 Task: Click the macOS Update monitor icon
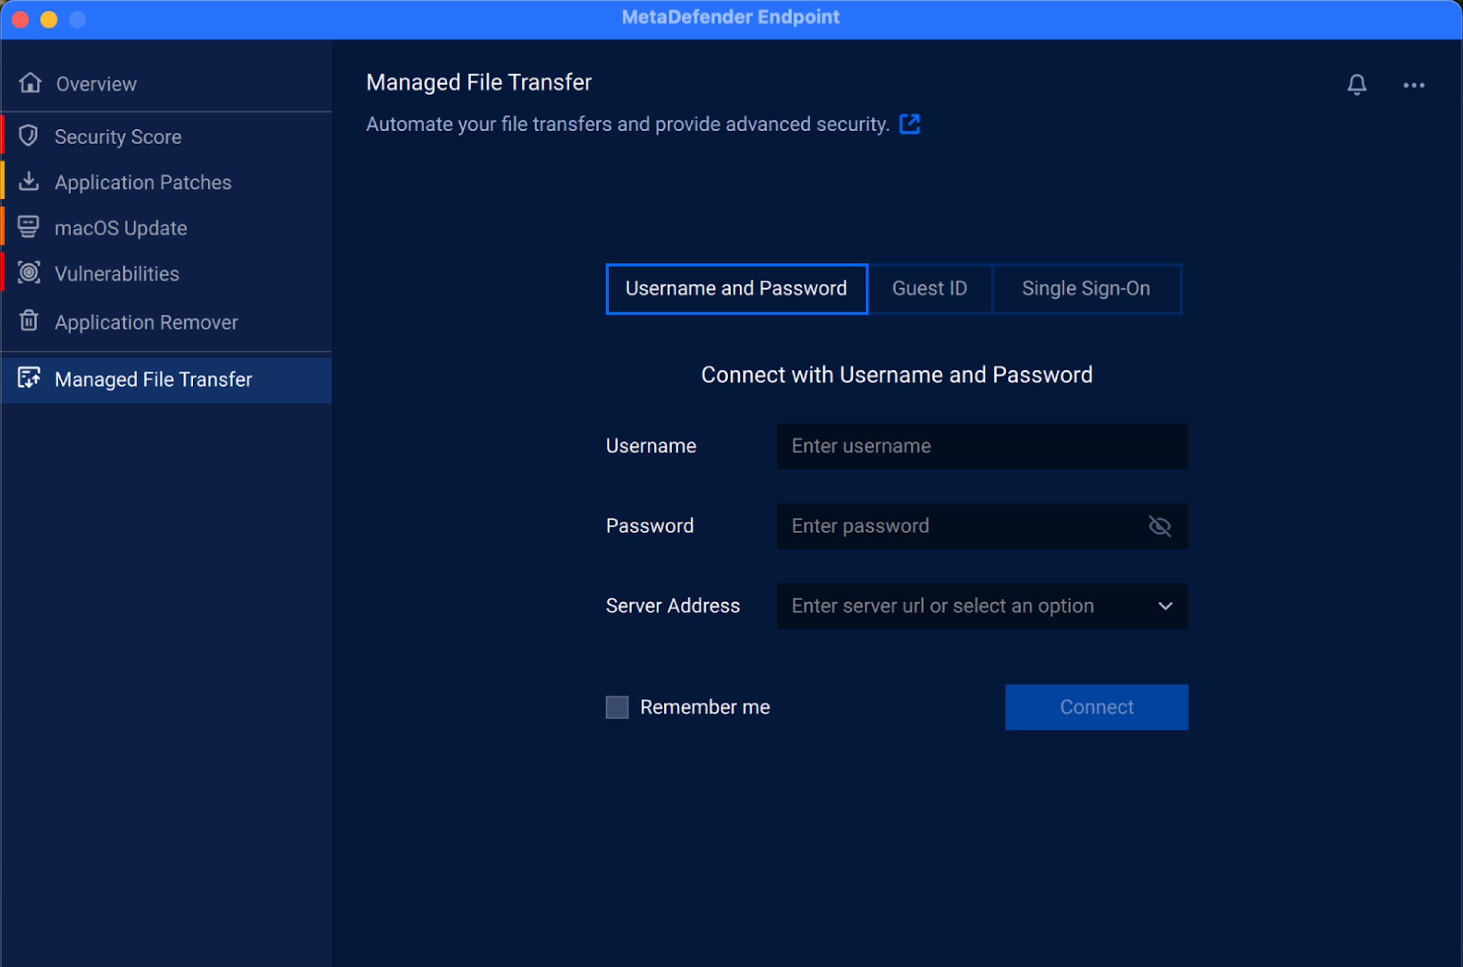[x=28, y=227]
